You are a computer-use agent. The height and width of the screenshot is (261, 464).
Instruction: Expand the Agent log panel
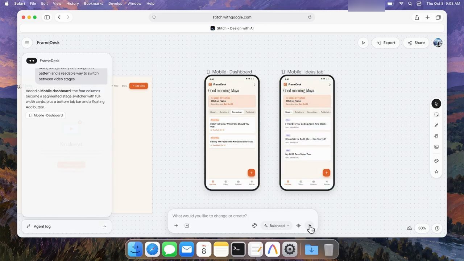[67, 227]
